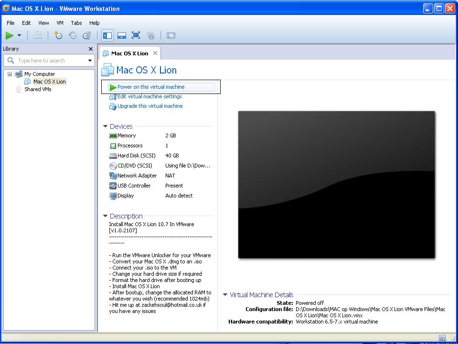Click the Using file D:\Dow... value
The image size is (458, 344).
tap(188, 166)
